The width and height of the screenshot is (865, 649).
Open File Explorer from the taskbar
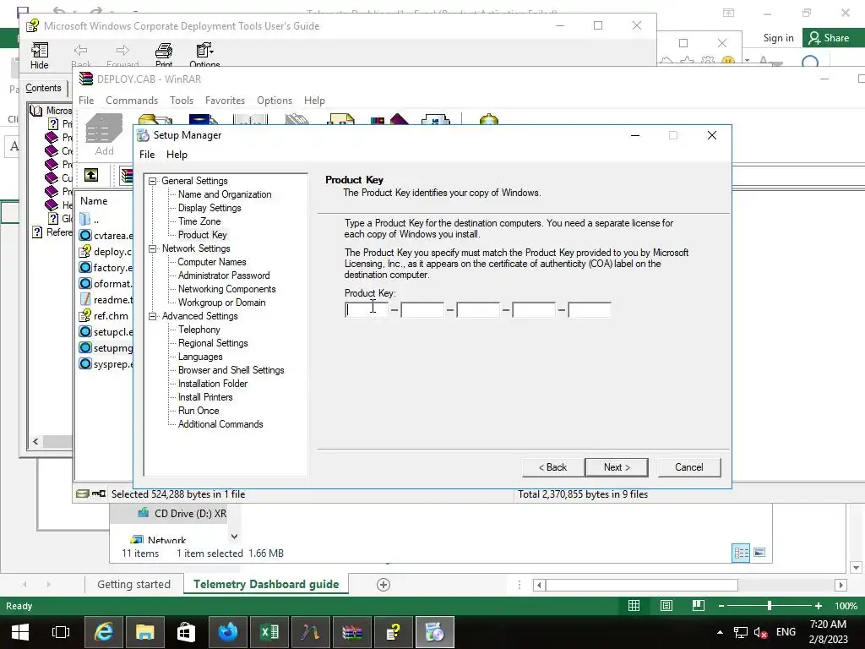pos(145,632)
